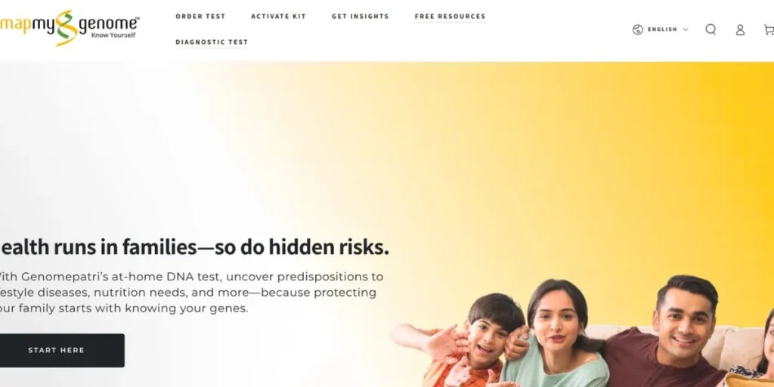Click the Genomepatri description paragraph
Screen dimensions: 774x387
(190, 293)
